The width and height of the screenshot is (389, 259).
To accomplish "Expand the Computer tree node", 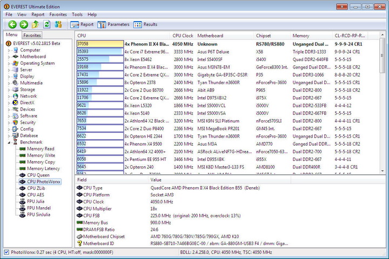I will 9,50.
